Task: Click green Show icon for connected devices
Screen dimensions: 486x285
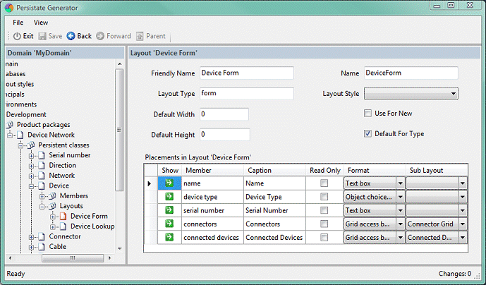Action: 169,237
